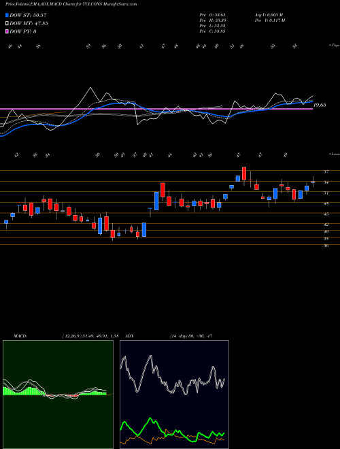
Task: Click the chart title mentioning TCLCONS
Action: 71,4
